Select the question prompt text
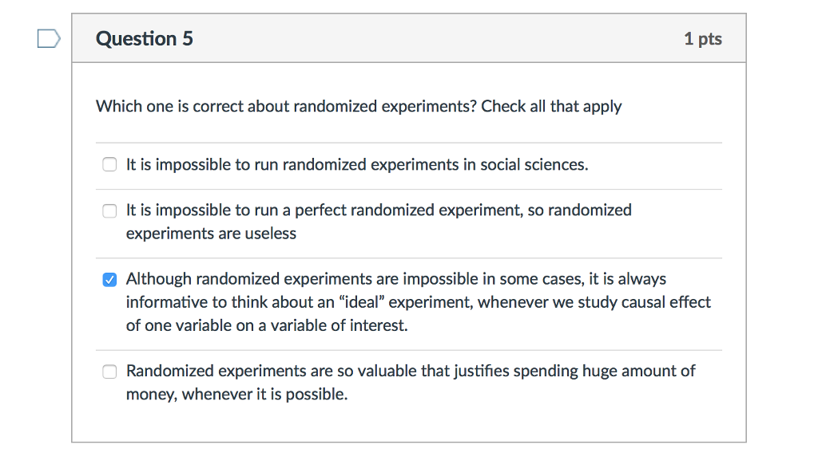This screenshot has height=472, width=818. 358,106
